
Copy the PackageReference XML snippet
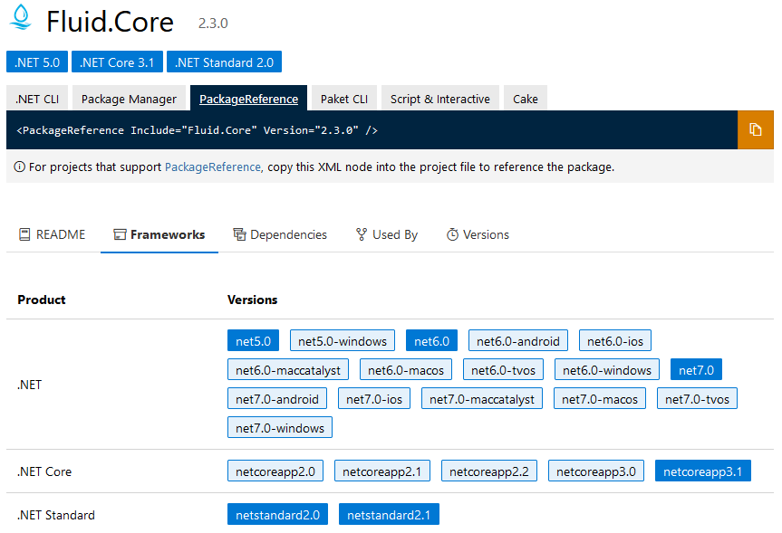755,130
